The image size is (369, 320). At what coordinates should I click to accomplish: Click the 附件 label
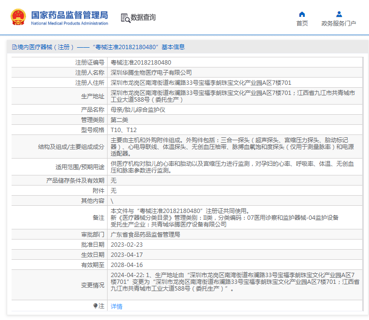pyautogui.click(x=98, y=191)
